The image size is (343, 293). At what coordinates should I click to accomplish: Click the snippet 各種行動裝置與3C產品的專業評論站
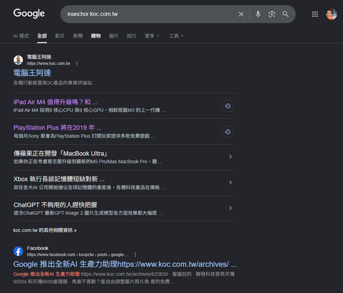click(53, 83)
